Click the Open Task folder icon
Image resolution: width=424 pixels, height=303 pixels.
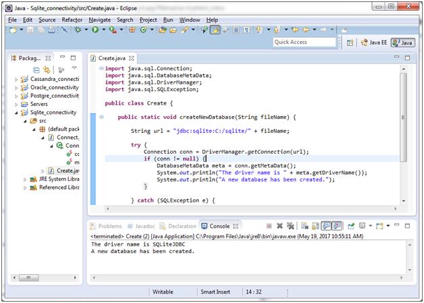[x=173, y=30]
